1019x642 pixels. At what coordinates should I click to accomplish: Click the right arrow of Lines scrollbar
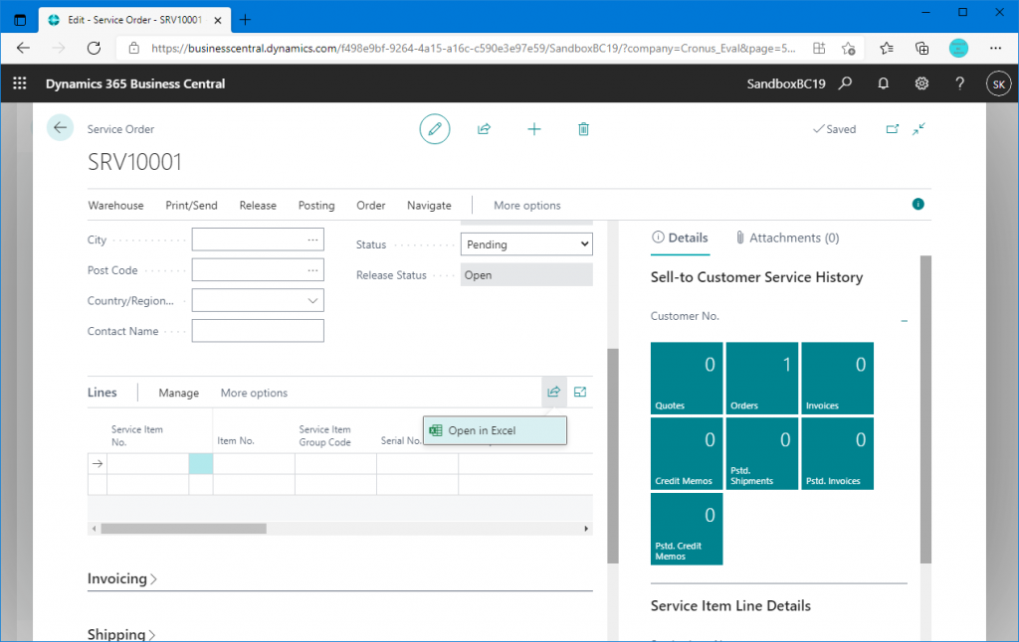point(586,529)
